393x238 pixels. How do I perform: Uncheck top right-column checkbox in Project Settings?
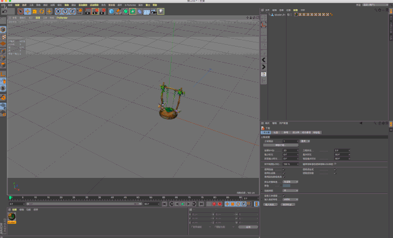tap(335, 169)
